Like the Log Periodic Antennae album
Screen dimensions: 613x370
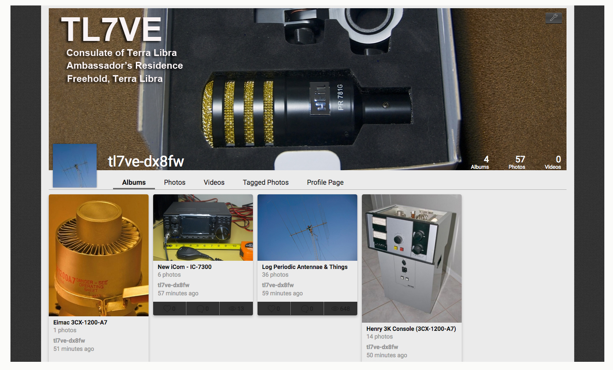pos(272,309)
